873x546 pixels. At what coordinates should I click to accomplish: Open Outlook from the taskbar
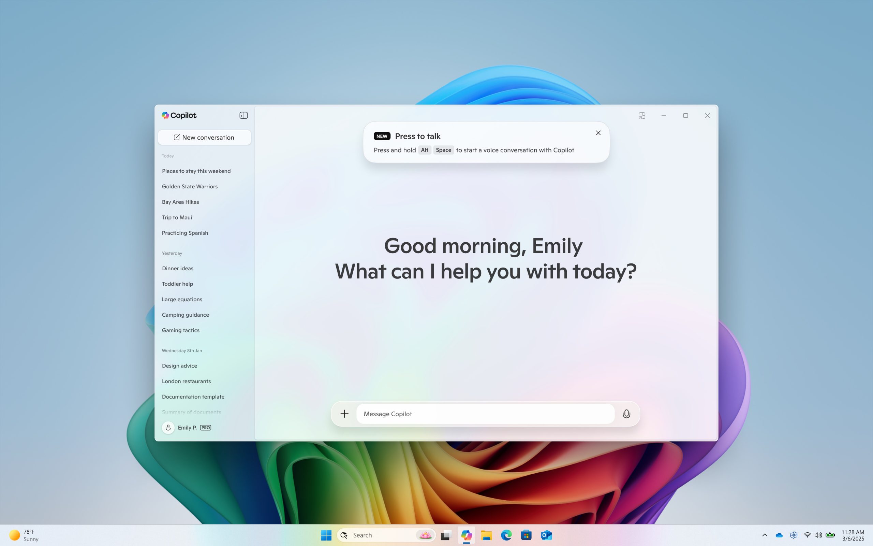(546, 535)
